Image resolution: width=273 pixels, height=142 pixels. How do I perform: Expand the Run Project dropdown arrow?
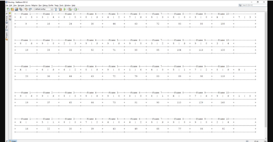67,9
